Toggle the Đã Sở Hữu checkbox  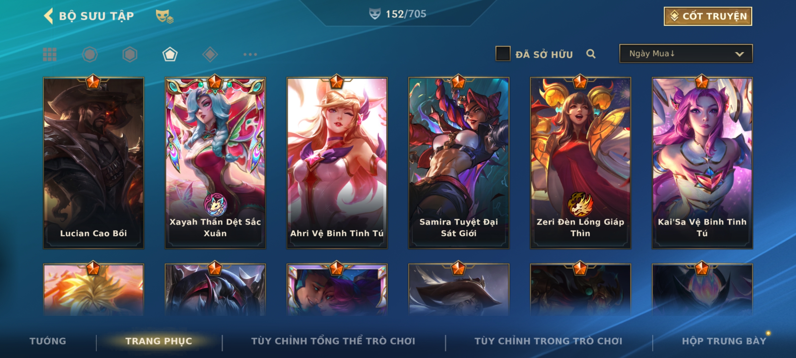coord(503,54)
